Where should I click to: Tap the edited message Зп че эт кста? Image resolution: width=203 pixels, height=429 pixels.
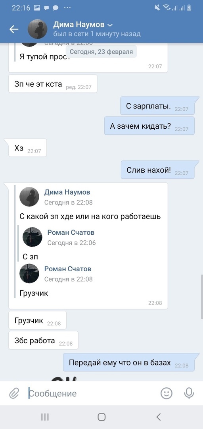(x=53, y=84)
